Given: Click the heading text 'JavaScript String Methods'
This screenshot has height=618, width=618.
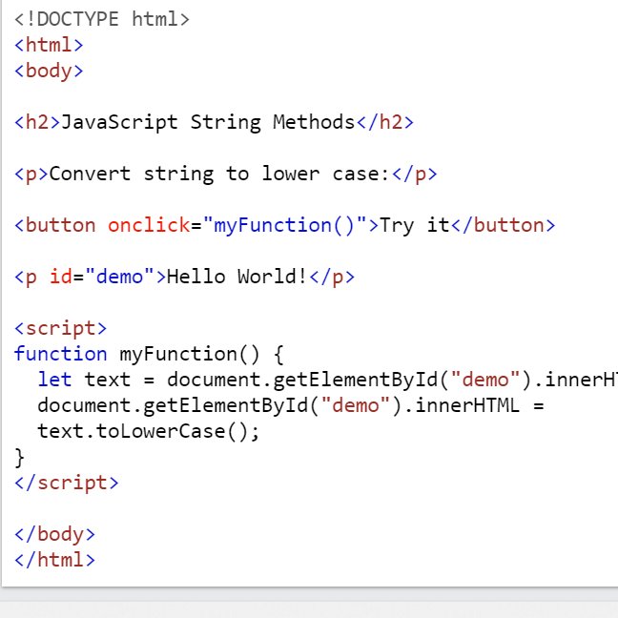Looking at the screenshot, I should [x=208, y=122].
